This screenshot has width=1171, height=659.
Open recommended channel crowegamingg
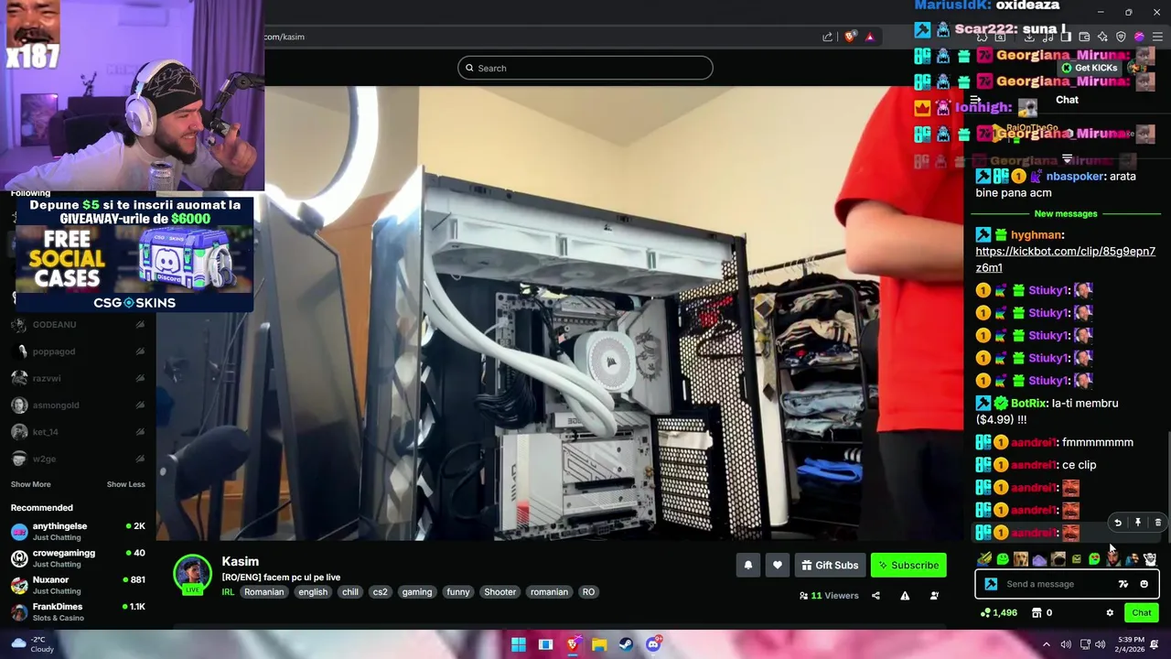click(x=78, y=558)
